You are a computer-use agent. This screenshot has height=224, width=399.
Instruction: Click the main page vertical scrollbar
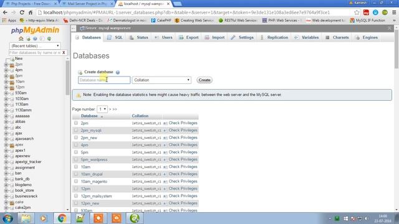pos(397,49)
